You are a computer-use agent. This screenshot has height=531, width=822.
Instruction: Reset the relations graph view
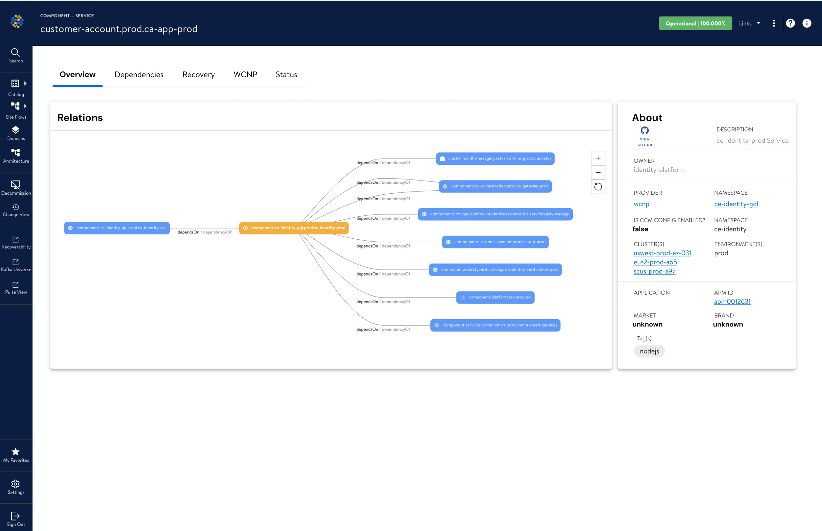598,187
